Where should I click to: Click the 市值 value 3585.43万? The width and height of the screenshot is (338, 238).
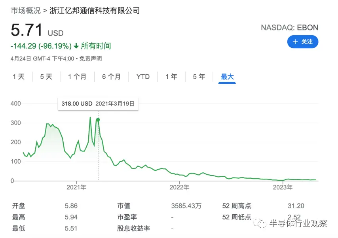186,206
